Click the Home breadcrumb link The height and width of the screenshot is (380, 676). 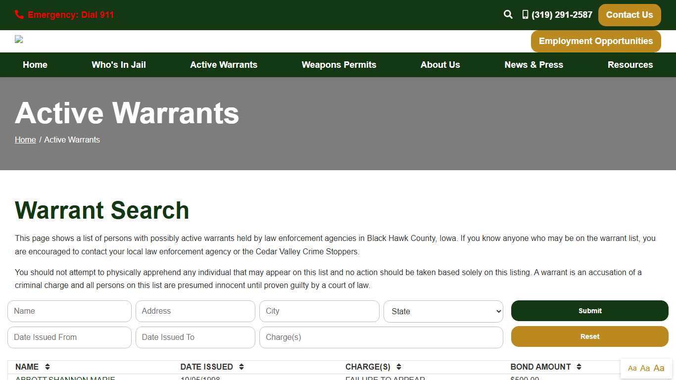(x=25, y=140)
